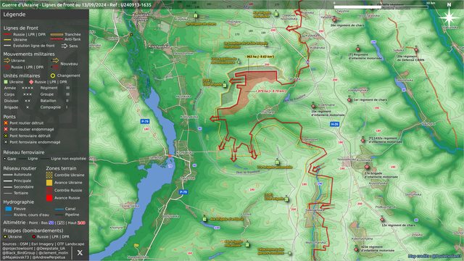Click the @Deepstate_UA source credit
Viewport: 464px width, 261px height.
coord(50,249)
